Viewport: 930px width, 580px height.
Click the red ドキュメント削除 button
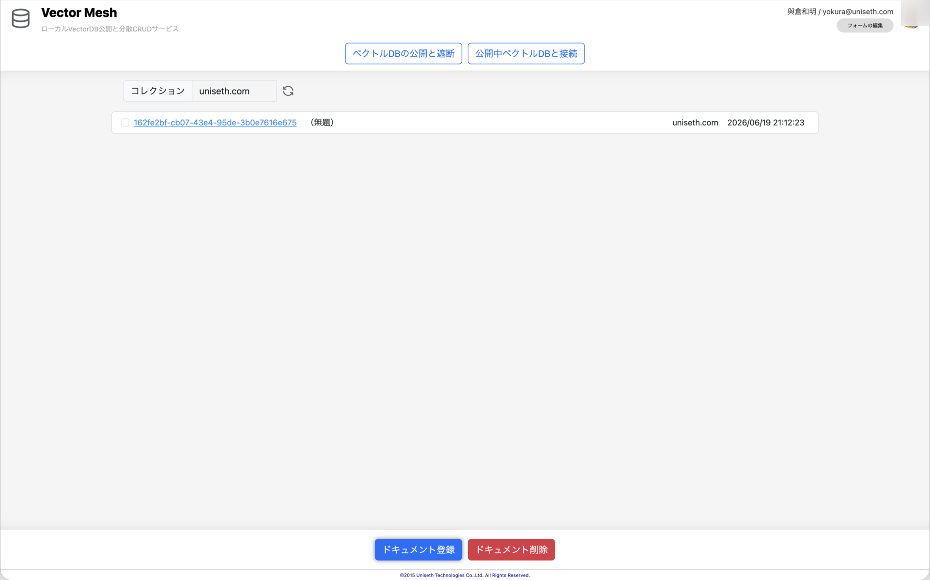511,549
